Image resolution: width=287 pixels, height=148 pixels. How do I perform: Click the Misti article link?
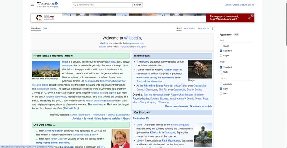tap(65, 61)
